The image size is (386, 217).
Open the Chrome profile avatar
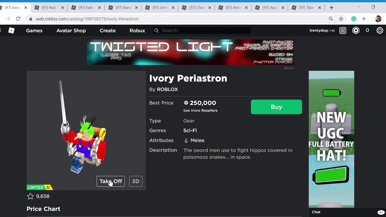378,19
